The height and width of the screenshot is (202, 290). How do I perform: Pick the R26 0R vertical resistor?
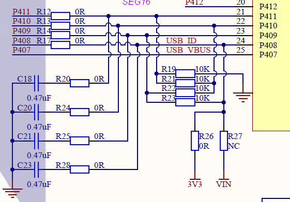pos(195,141)
